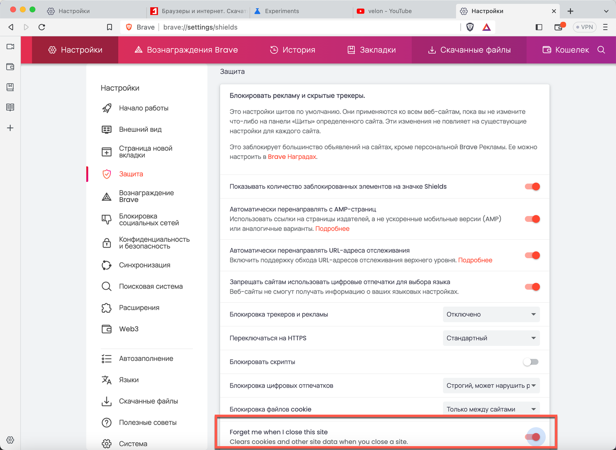Open the hamburger main menu
This screenshot has height=450, width=616.
point(605,27)
